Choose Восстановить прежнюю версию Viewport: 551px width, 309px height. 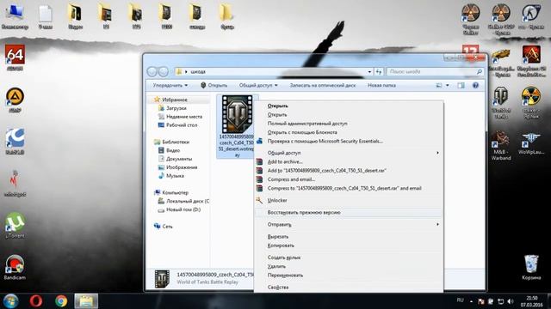click(x=348, y=212)
